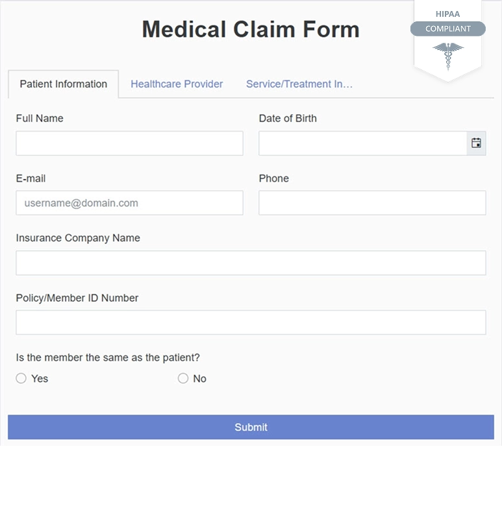Select the Yes radio button
The height and width of the screenshot is (508, 502).
pos(21,378)
